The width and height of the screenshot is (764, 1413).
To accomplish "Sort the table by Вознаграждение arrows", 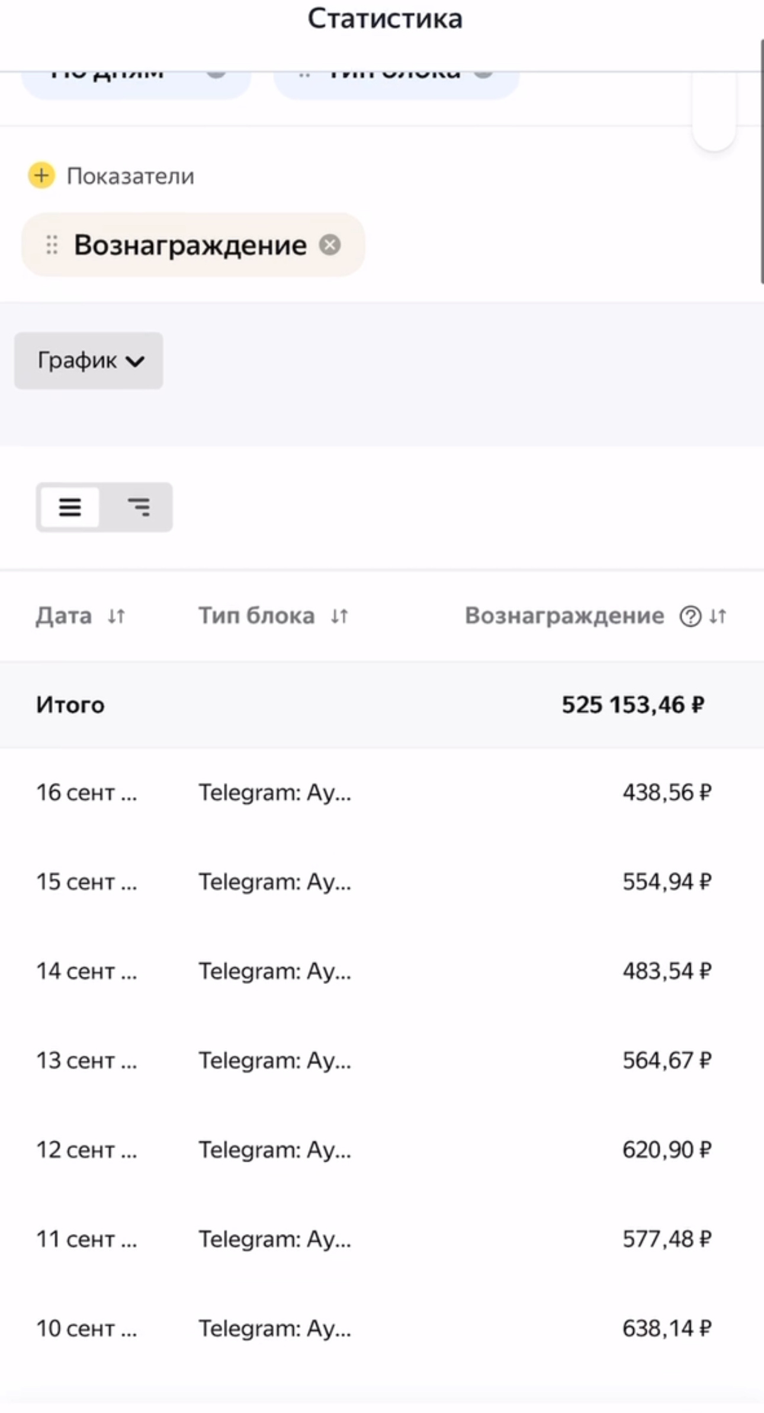I will [x=718, y=616].
